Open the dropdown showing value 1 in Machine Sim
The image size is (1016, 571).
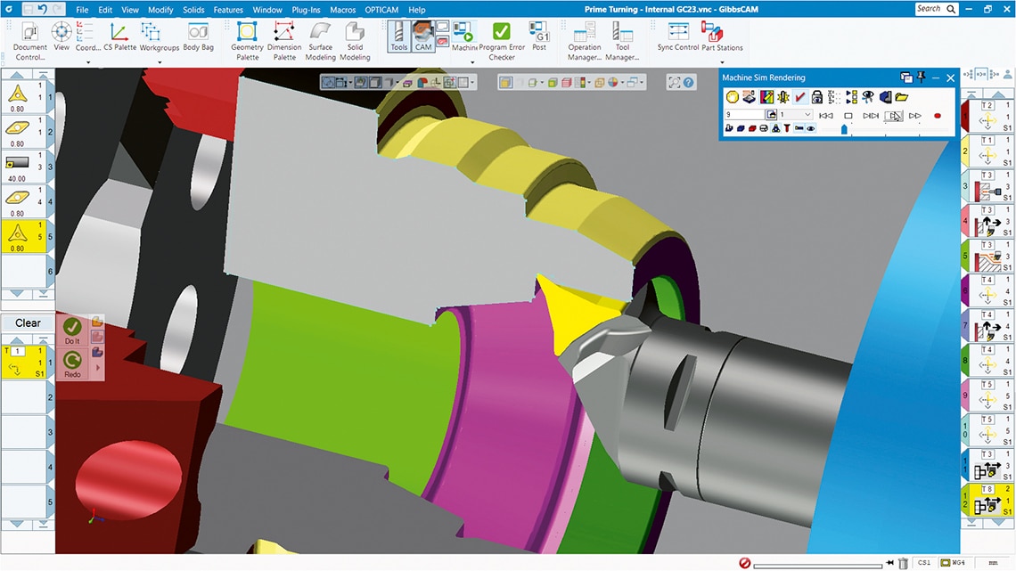807,115
